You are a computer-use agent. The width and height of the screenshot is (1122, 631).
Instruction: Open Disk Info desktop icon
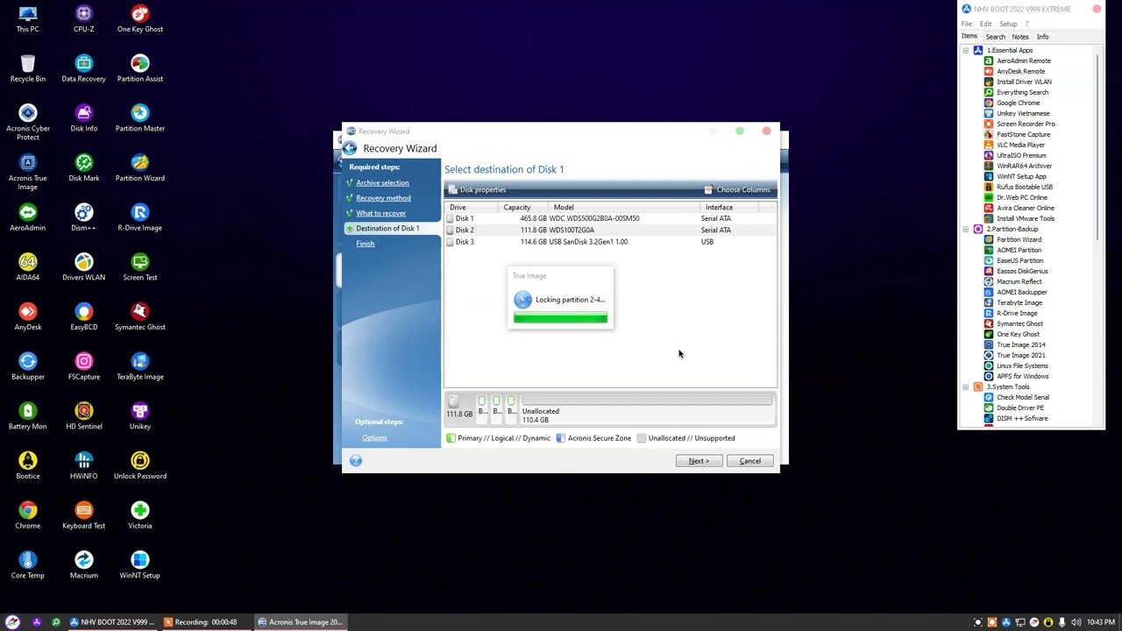pos(83,118)
